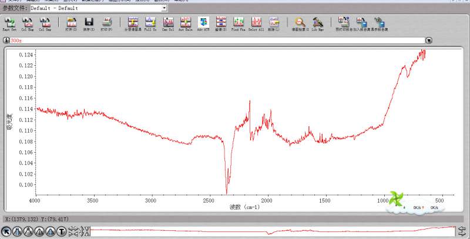Select the spectral cursor tool (third palette tool)
This screenshot has height=239, width=470.
pos(28,231)
